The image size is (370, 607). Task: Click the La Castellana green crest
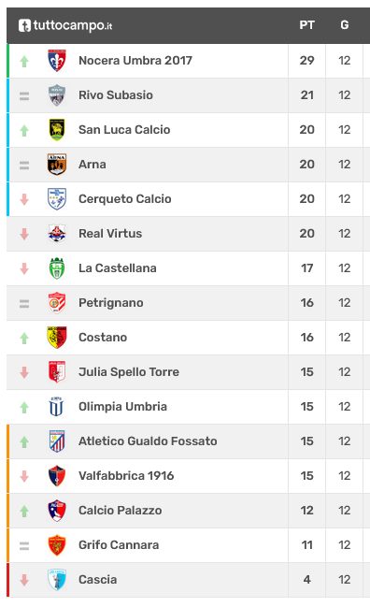pos(57,268)
